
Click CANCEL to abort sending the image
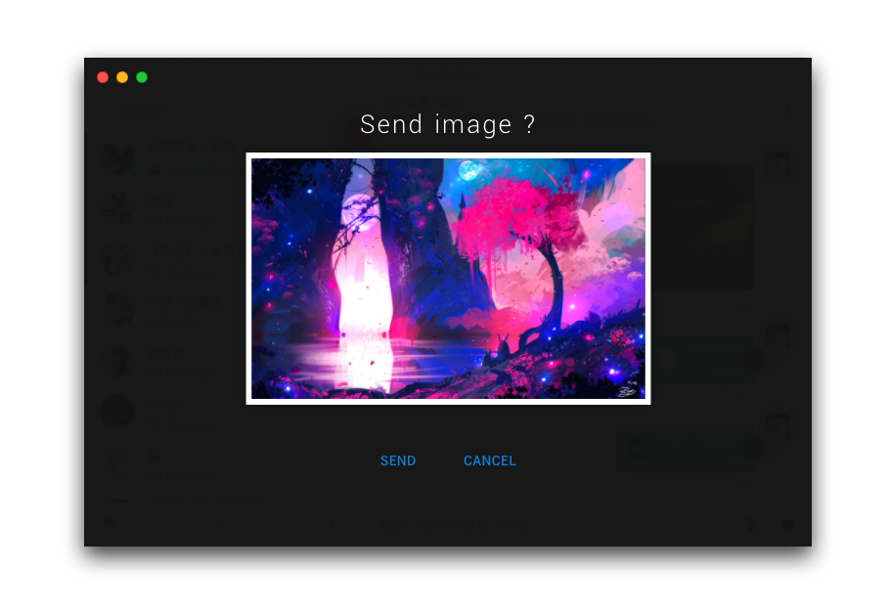[489, 460]
